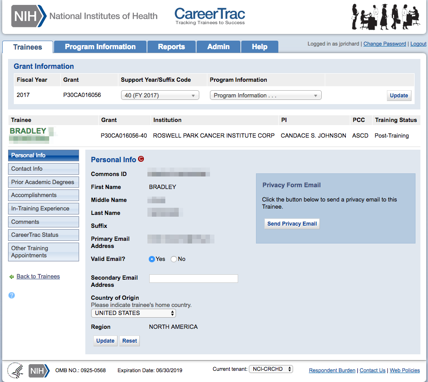The height and width of the screenshot is (382, 428).
Task: Select Yes for Valid Email
Action: 152,259
